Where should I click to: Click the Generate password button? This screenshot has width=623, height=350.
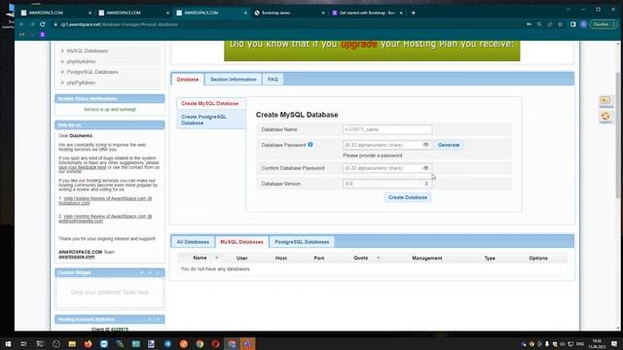449,145
